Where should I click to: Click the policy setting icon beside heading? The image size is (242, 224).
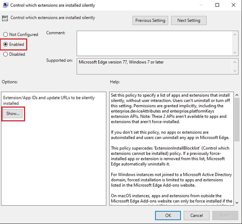[x=5, y=18]
